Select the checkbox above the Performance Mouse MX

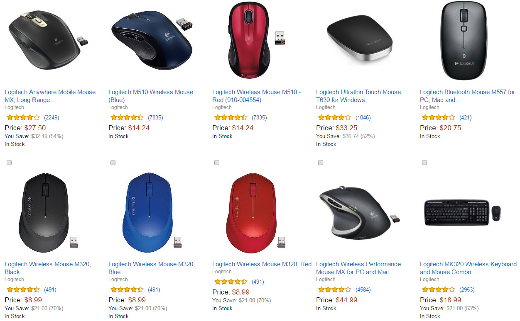(x=321, y=163)
